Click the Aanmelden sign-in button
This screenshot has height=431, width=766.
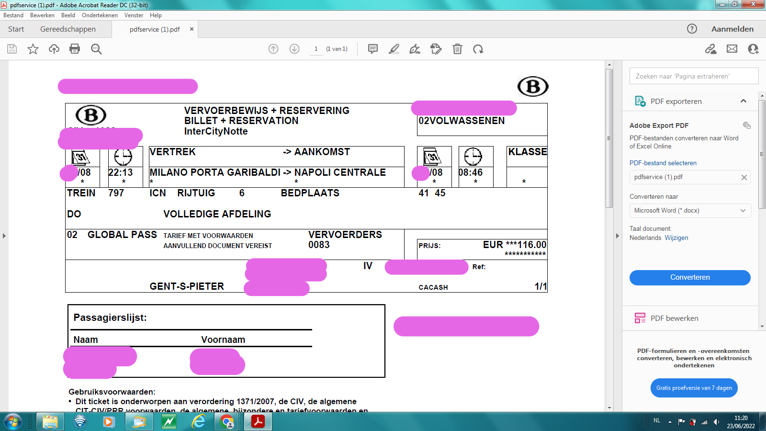click(x=732, y=29)
